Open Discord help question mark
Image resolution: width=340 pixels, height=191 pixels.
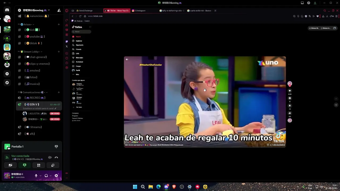[x=309, y=3]
